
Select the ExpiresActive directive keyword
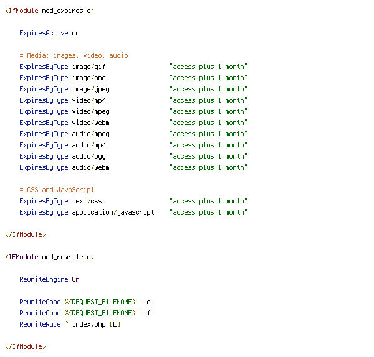44,34
